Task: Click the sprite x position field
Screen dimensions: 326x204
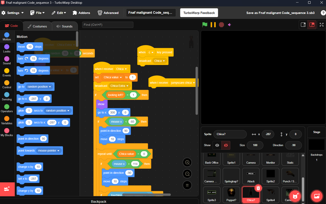Action: [268, 134]
